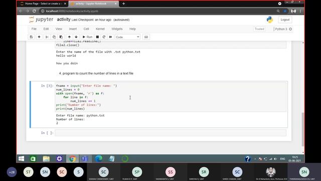
Task: Open a new browser tab
Action: (124, 4)
